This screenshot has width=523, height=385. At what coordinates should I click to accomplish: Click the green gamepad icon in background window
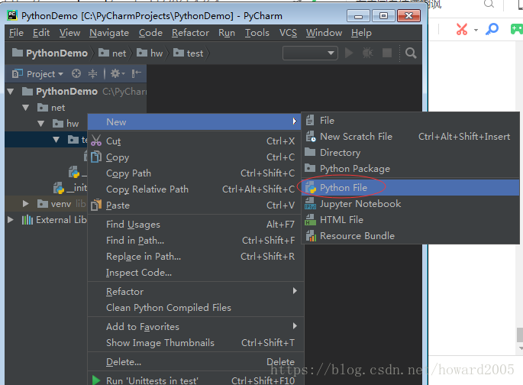pos(516,29)
